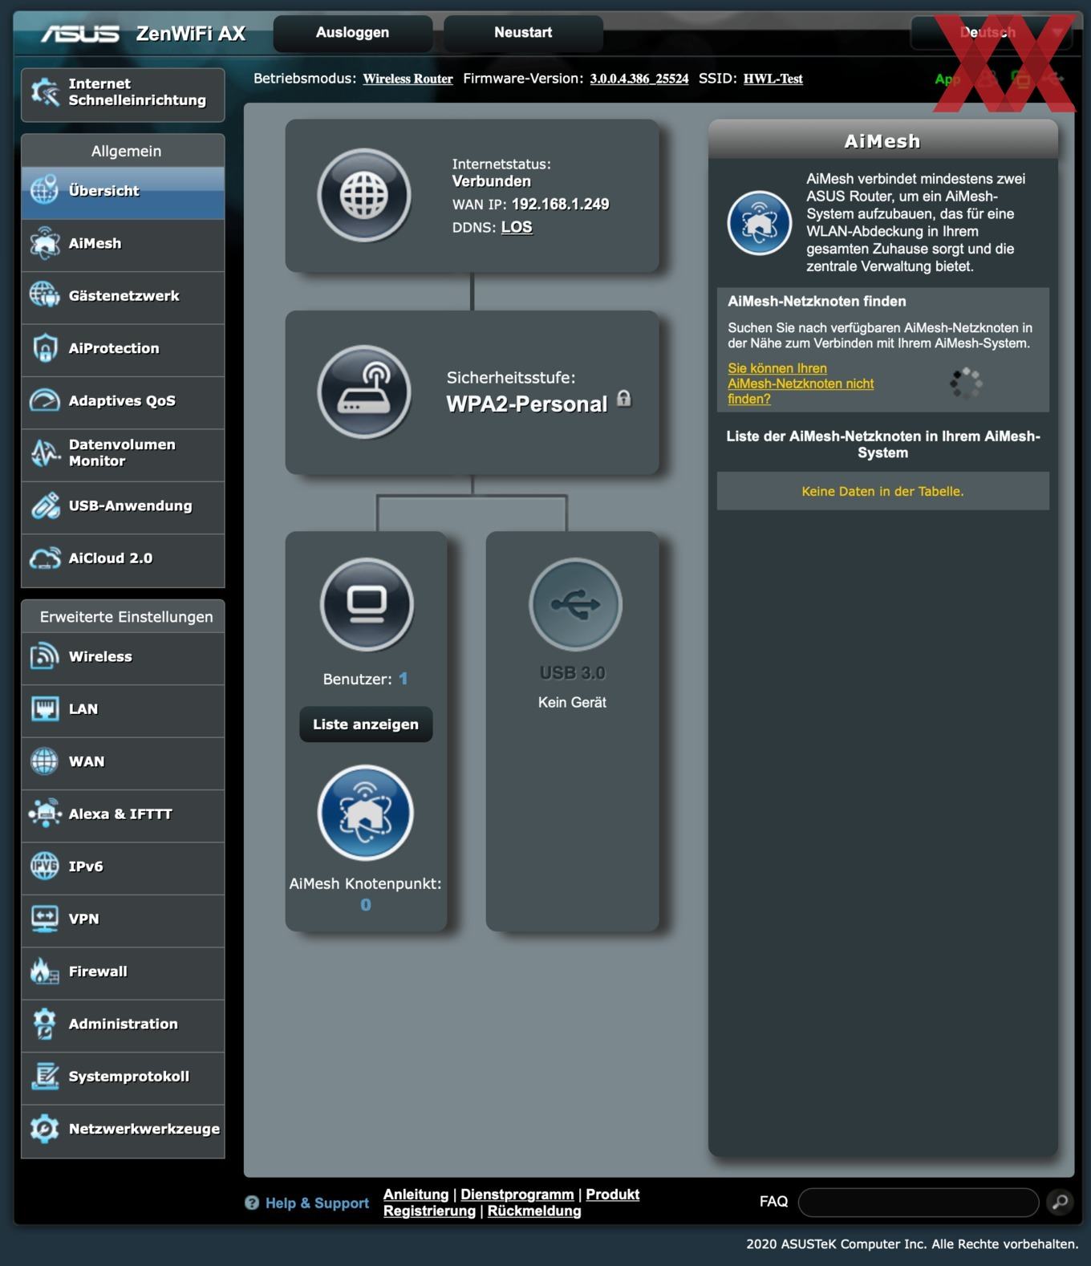
Task: Open Internet Schnelleinrichtung wizard
Action: click(123, 95)
